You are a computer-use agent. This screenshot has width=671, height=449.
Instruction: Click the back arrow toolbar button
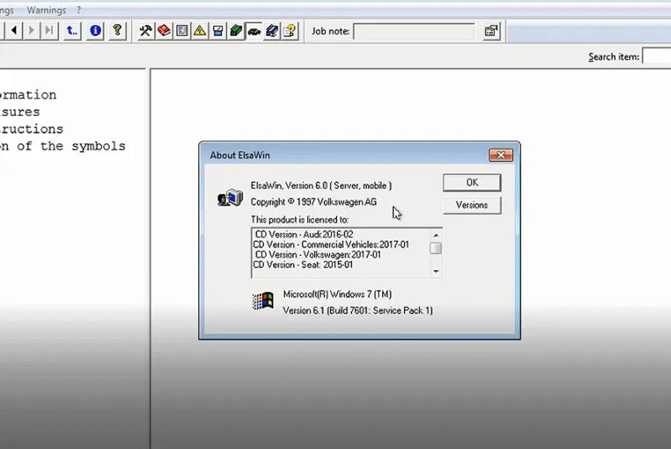click(x=14, y=31)
